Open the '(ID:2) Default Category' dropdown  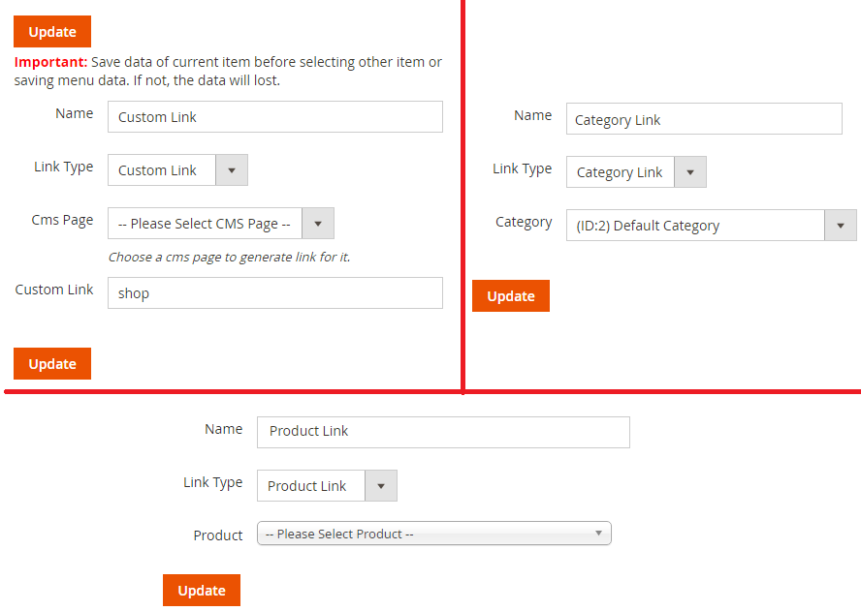(694, 226)
